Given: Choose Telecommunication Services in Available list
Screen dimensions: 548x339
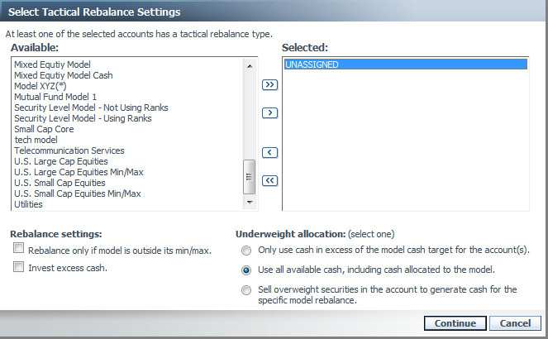Looking at the screenshot, I should click(x=69, y=150).
